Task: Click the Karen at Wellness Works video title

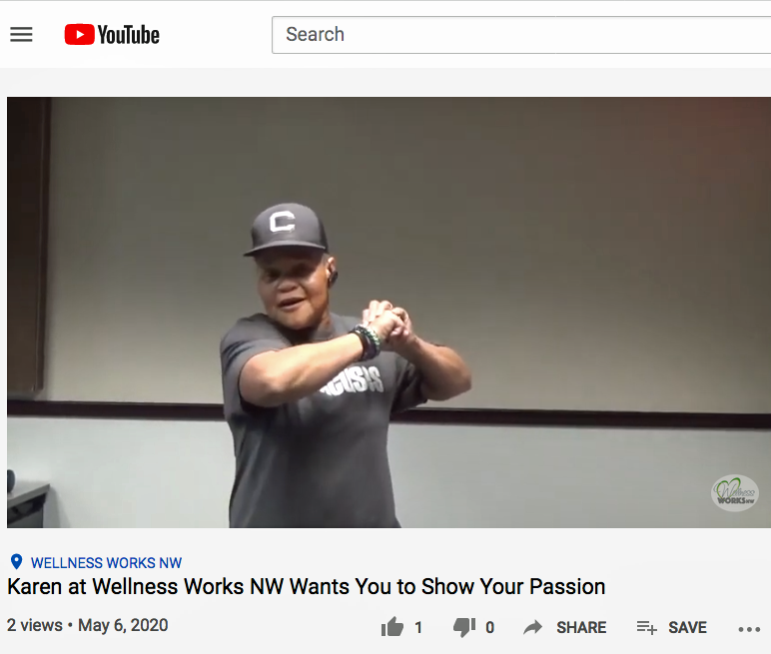Action: coord(306,587)
